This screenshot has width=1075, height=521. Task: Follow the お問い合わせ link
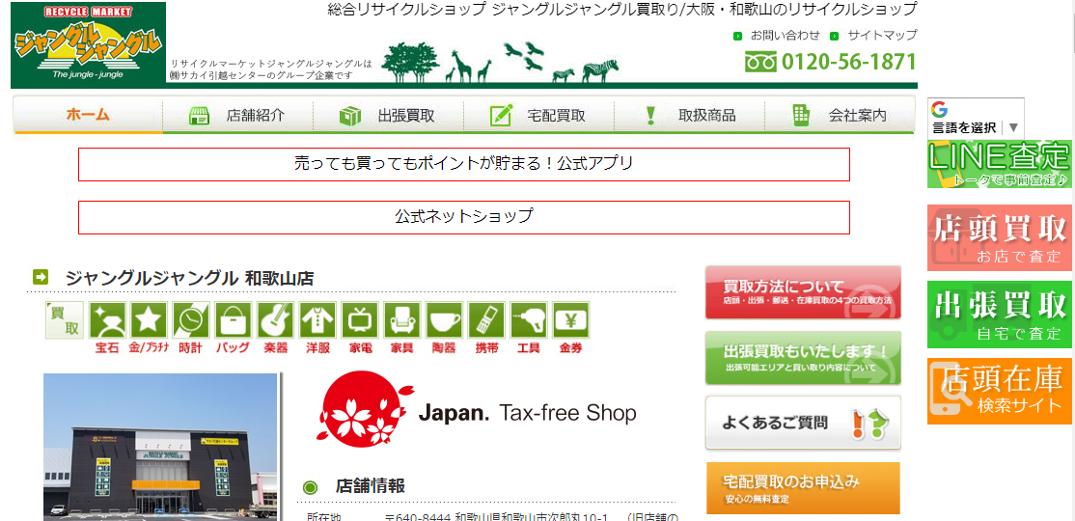[785, 35]
